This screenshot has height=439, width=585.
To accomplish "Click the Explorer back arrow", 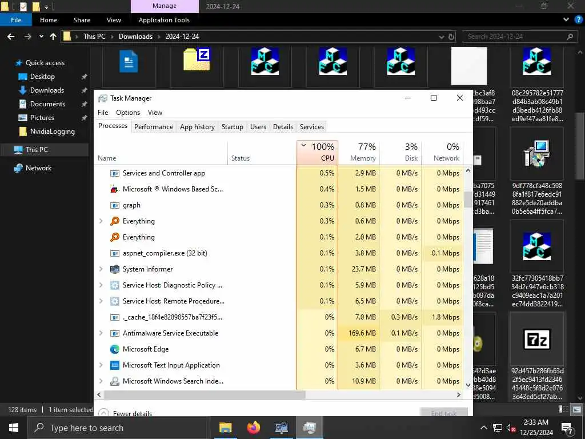I will 11,37.
